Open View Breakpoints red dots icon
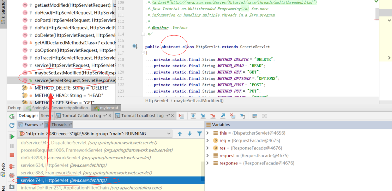This screenshot has width=392, height=191. pyautogui.click(x=12, y=166)
